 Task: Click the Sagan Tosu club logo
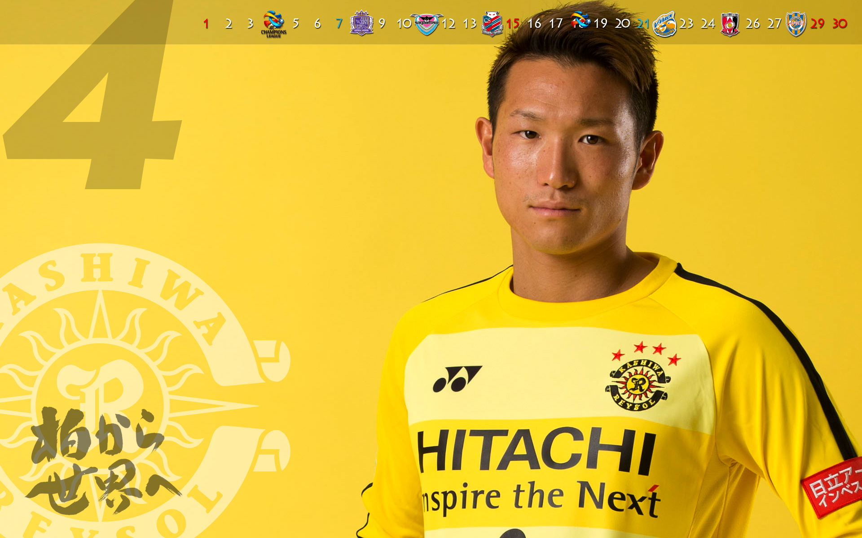426,23
